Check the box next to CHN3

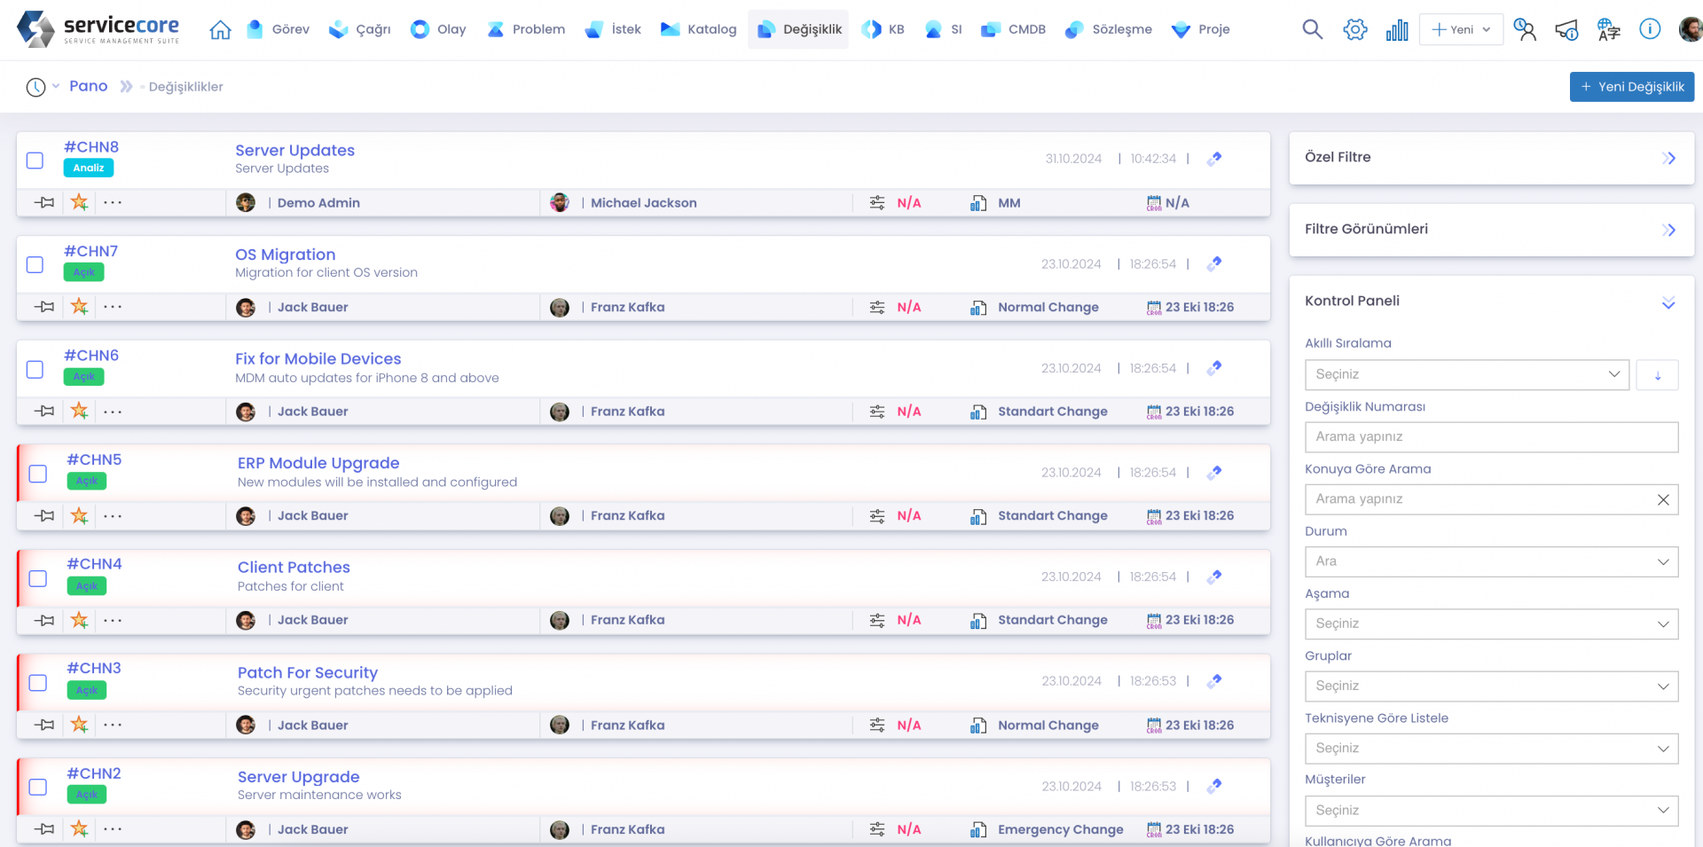(x=38, y=683)
